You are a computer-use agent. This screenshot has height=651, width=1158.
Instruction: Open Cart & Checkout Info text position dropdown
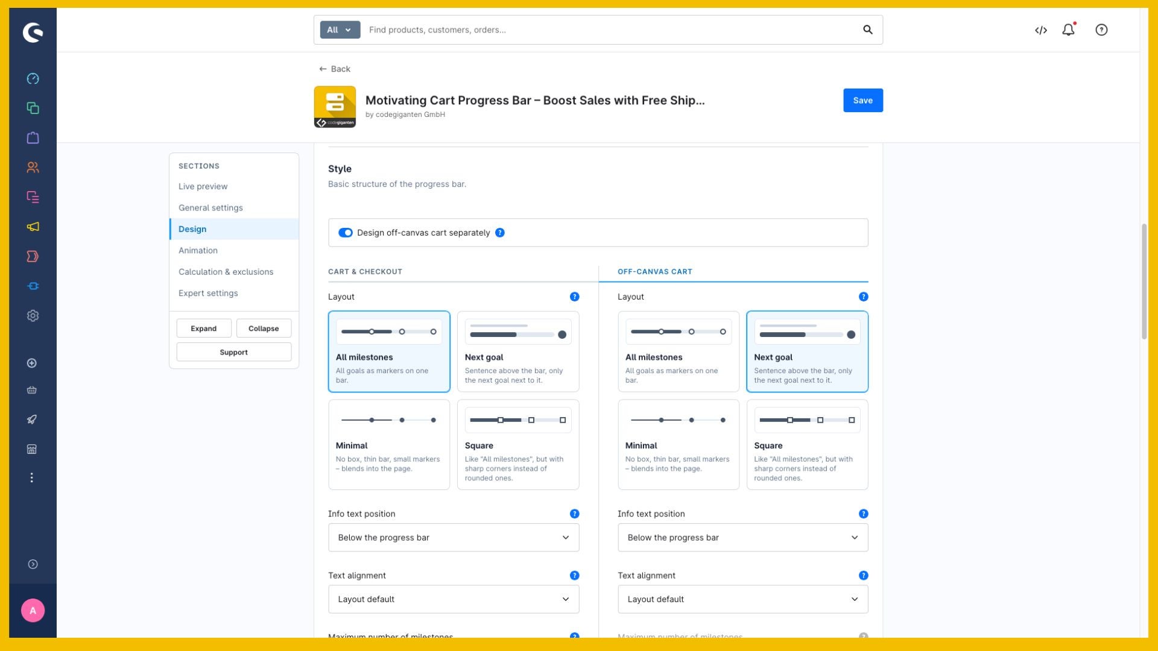coord(454,538)
